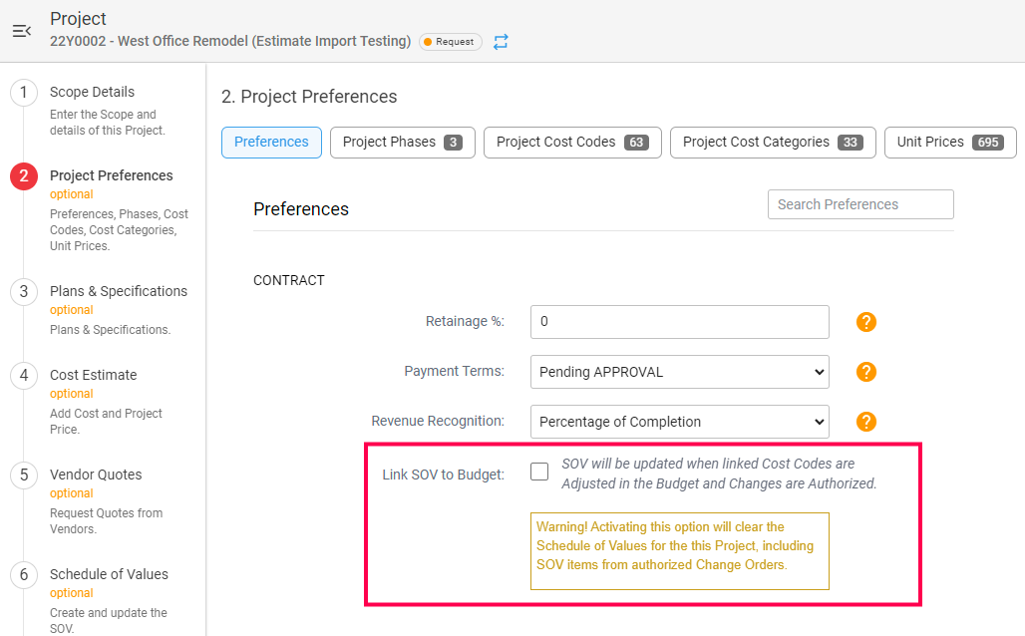
Task: Click the Search Preferences field
Action: tap(859, 204)
